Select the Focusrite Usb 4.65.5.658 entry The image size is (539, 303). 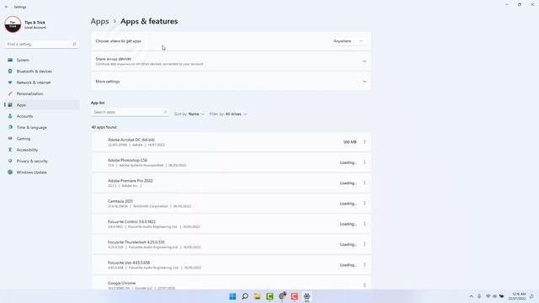[x=231, y=265]
